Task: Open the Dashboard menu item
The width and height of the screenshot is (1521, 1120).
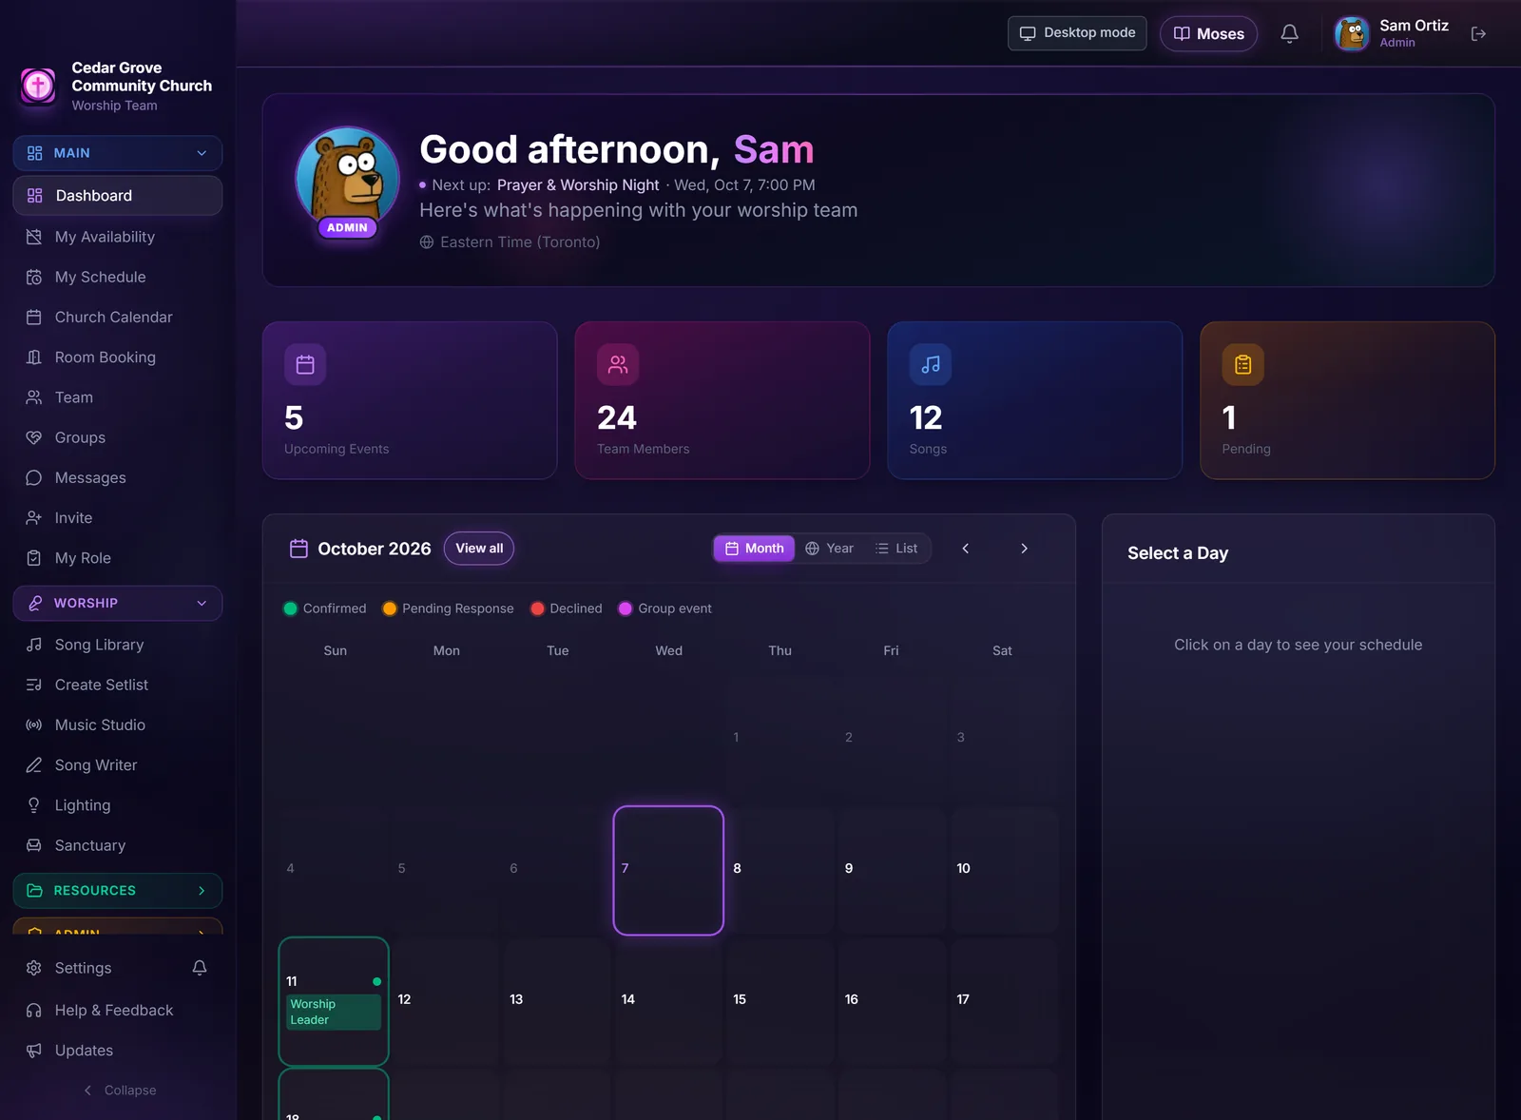Action: [118, 196]
